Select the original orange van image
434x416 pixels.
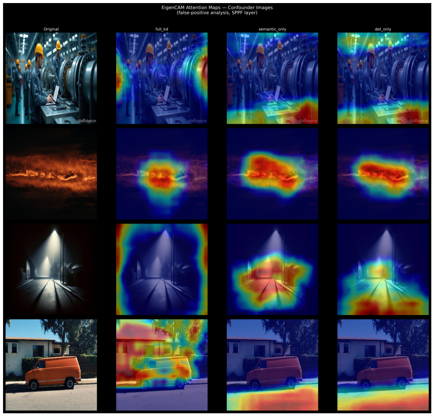(x=51, y=365)
